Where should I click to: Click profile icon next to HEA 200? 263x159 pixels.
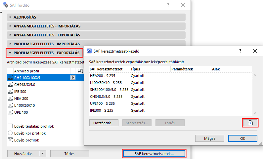10,99
